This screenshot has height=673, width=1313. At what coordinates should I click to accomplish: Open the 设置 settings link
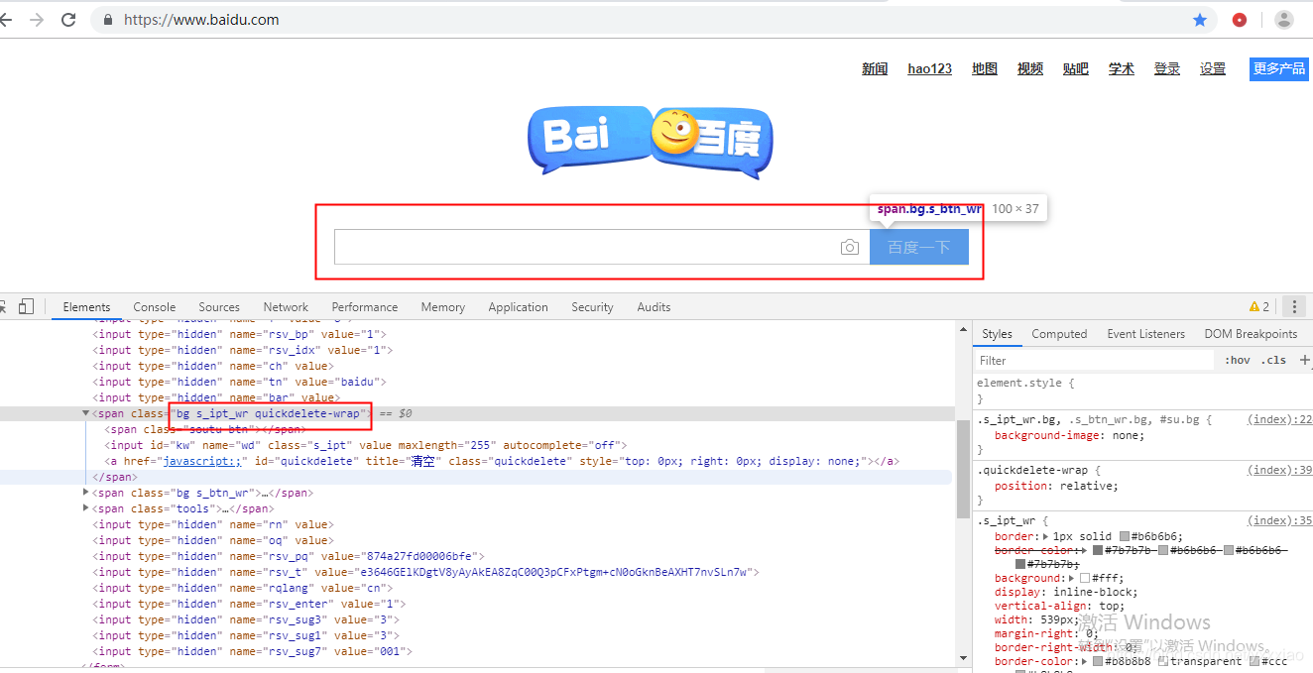1213,68
